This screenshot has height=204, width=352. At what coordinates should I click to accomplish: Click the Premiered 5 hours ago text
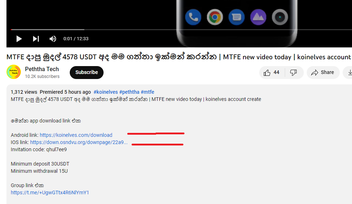(x=65, y=92)
